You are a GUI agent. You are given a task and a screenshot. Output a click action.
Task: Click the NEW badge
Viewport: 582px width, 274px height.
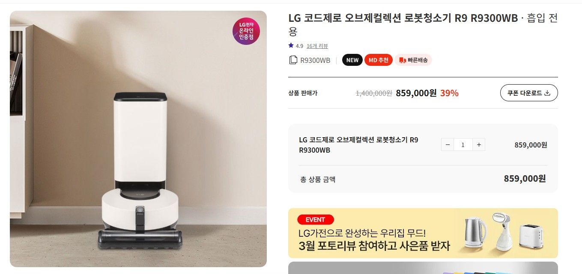[x=352, y=60]
